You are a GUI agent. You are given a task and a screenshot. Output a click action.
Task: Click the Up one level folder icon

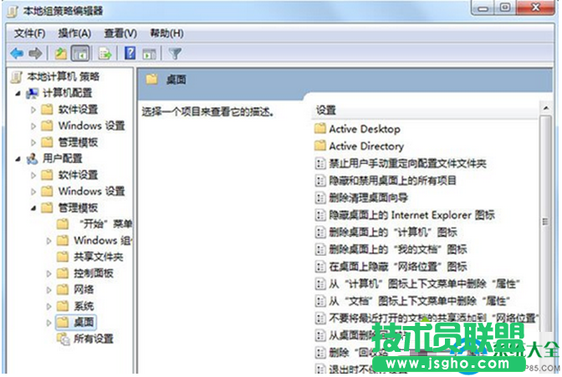(x=60, y=53)
